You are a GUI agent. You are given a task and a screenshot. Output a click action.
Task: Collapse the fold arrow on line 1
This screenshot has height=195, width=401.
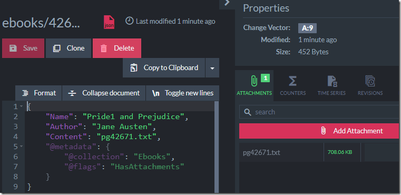click(x=22, y=106)
